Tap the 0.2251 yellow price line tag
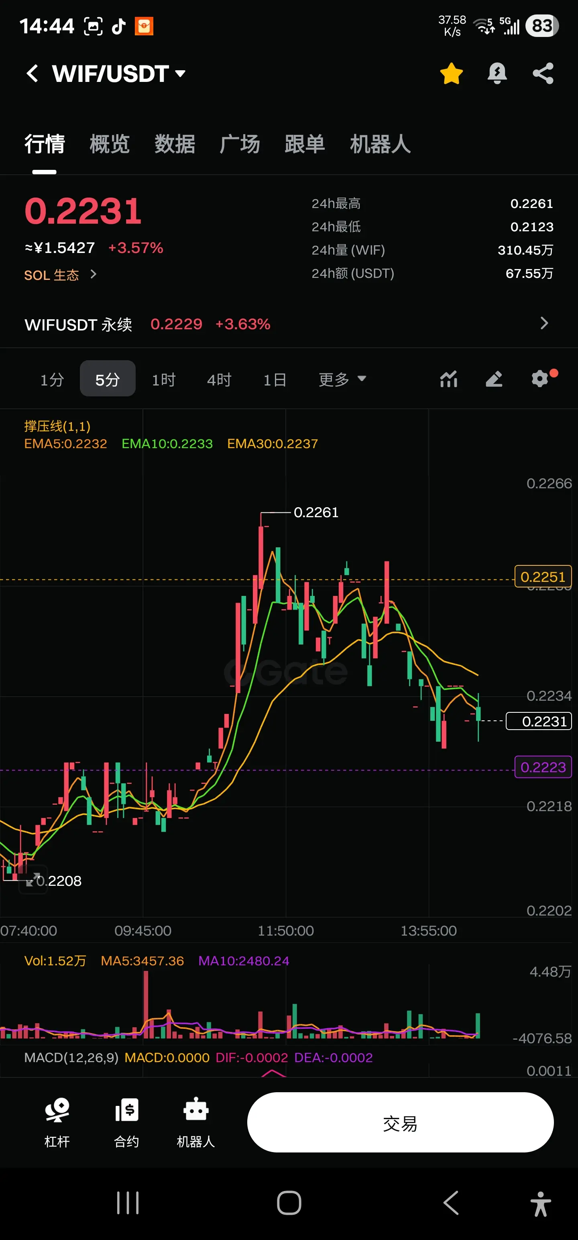Viewport: 578px width, 1240px height. [543, 576]
